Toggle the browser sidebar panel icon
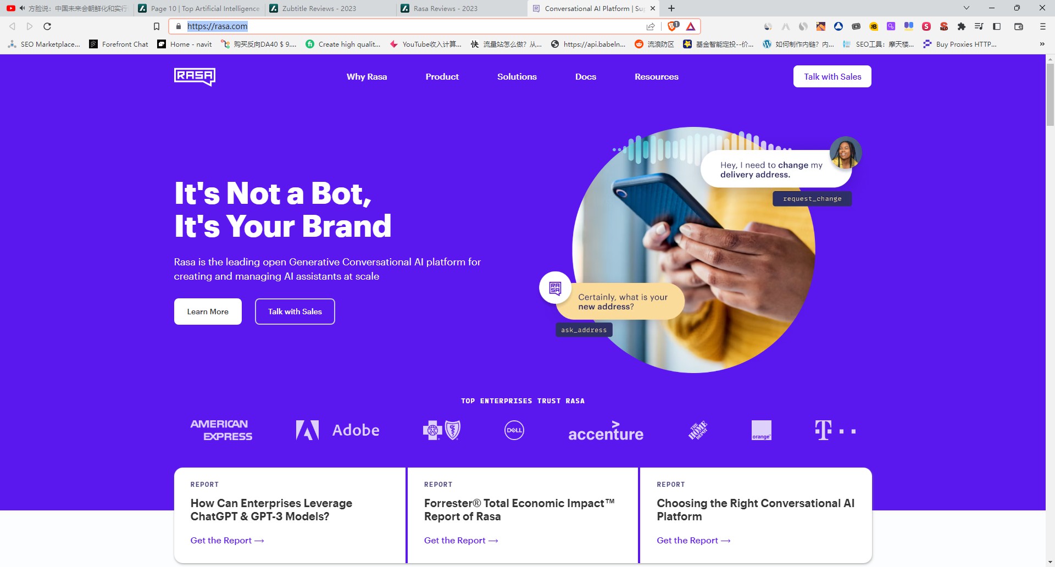 click(997, 26)
